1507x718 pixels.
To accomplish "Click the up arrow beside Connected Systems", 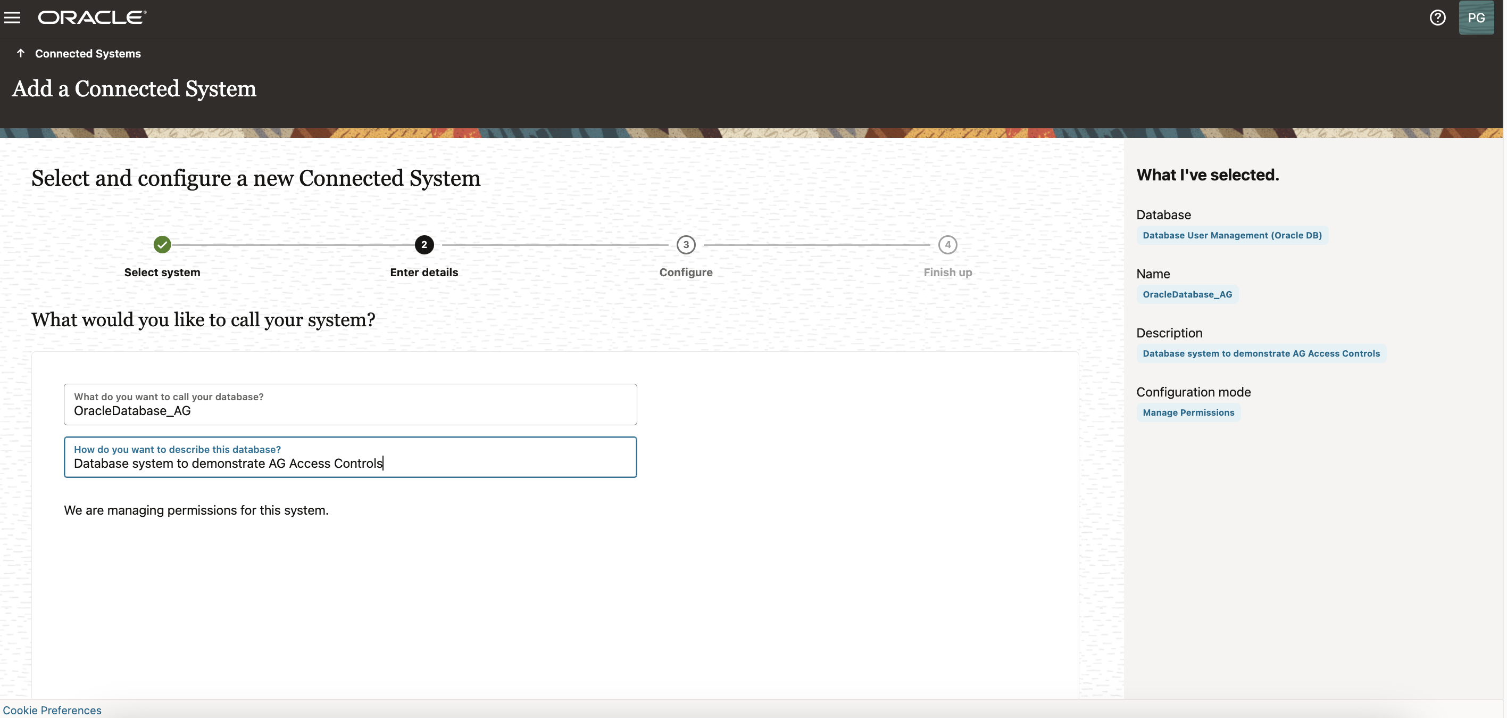I will coord(20,53).
